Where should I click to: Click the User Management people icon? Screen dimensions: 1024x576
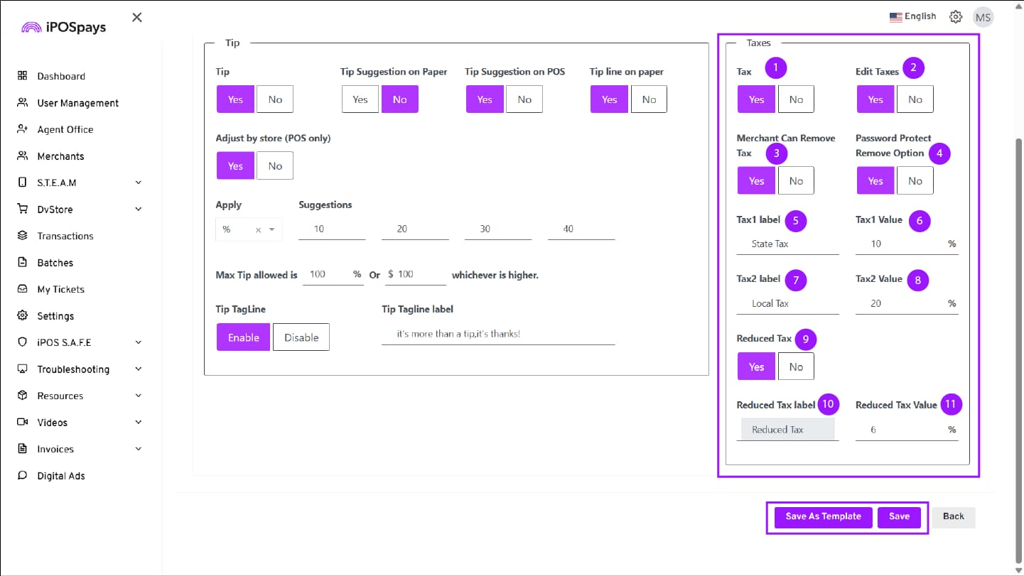tap(23, 103)
